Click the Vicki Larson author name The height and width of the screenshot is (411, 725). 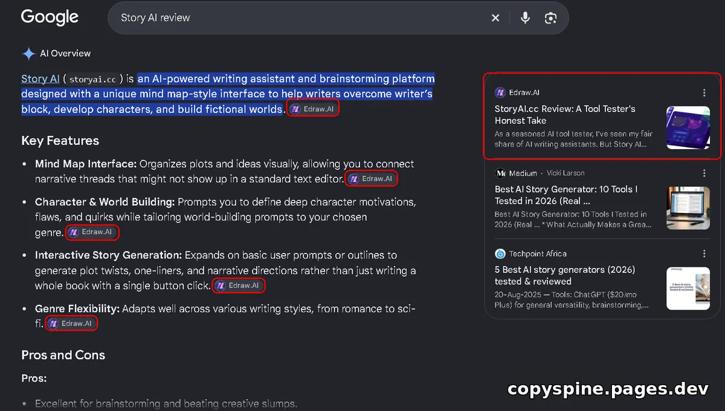point(565,173)
